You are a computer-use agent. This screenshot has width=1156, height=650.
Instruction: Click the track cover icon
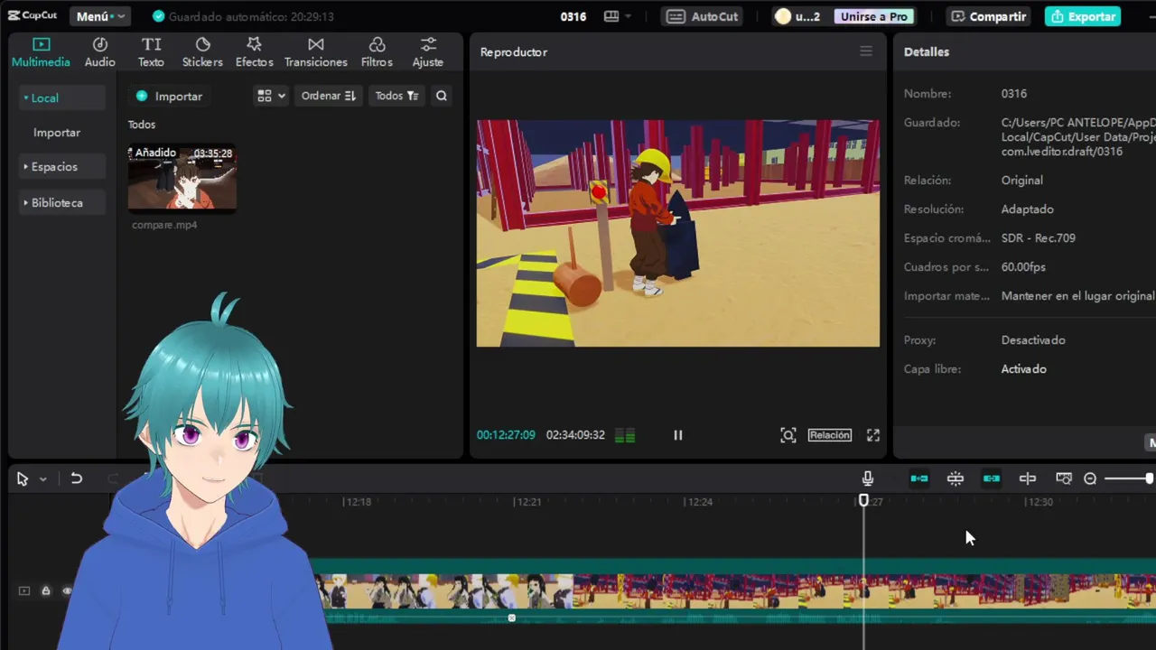pyautogui.click(x=24, y=590)
